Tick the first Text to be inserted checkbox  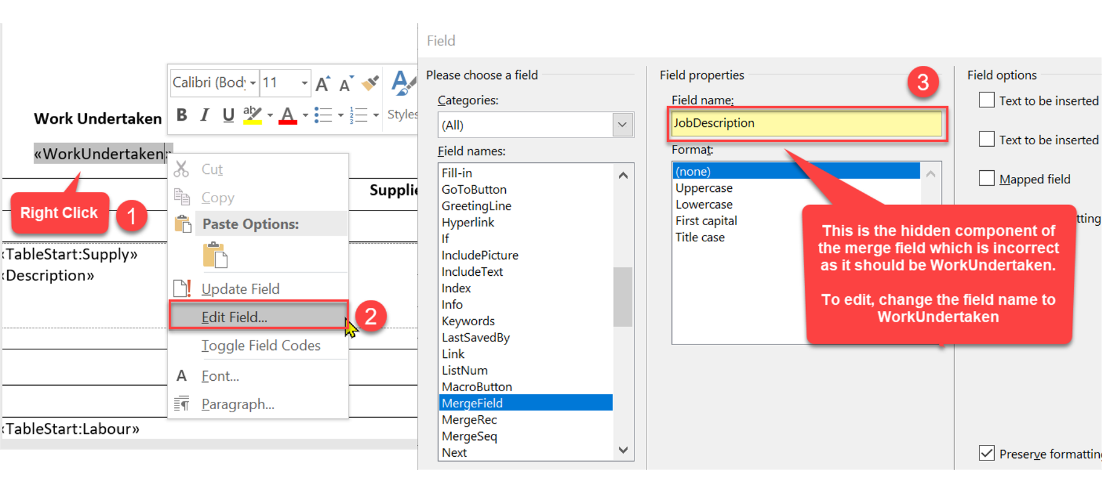(986, 100)
